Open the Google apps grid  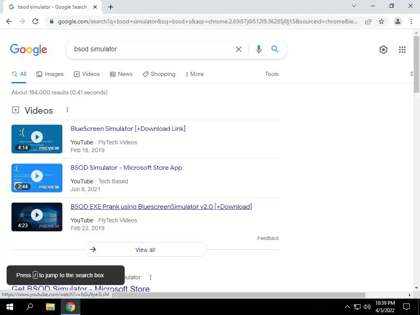click(x=402, y=50)
